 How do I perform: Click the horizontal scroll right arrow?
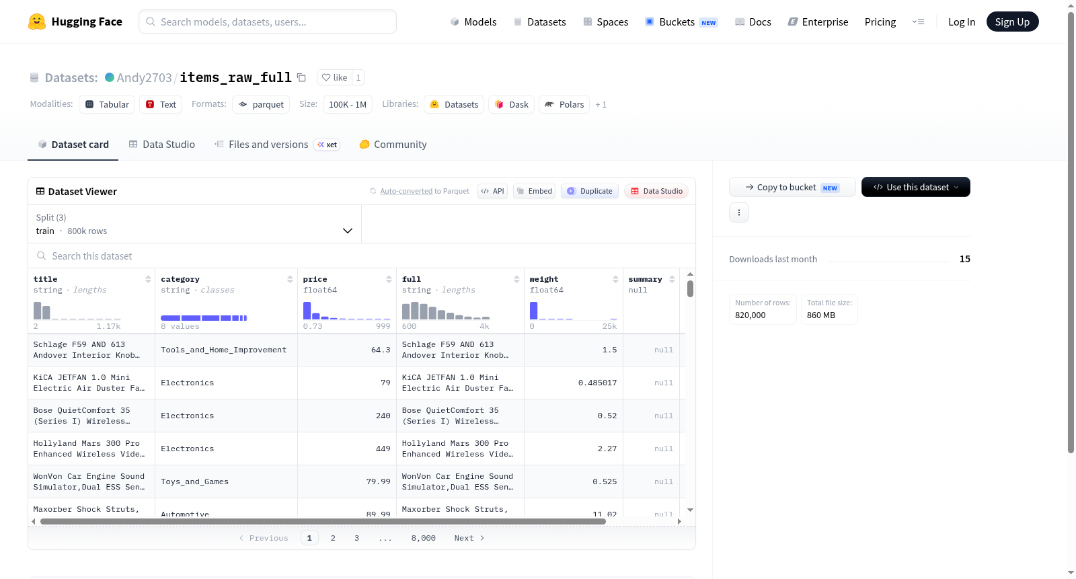(679, 521)
